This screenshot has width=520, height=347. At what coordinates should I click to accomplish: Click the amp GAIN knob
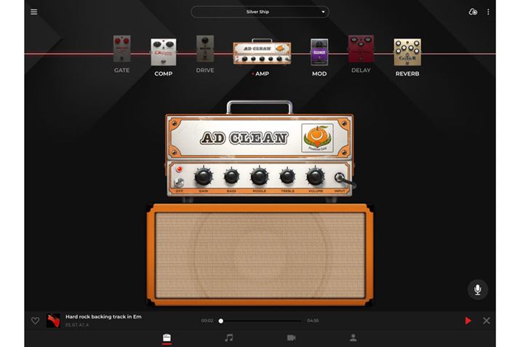click(204, 176)
